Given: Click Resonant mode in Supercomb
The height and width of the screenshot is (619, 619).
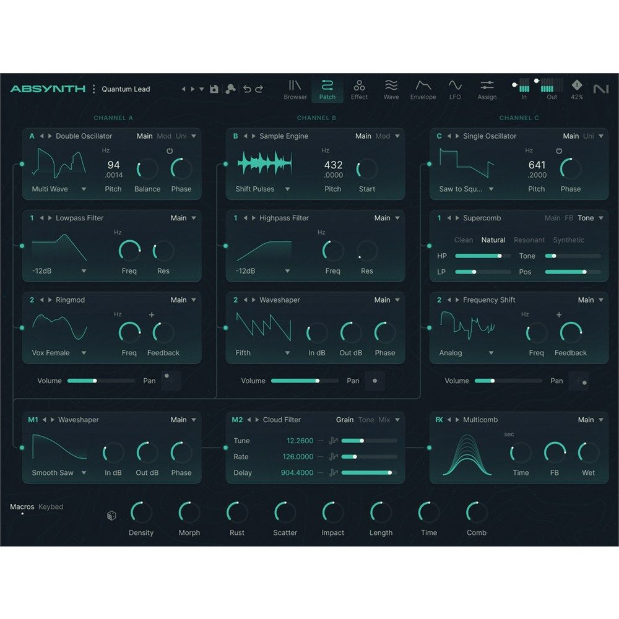Looking at the screenshot, I should (x=529, y=240).
